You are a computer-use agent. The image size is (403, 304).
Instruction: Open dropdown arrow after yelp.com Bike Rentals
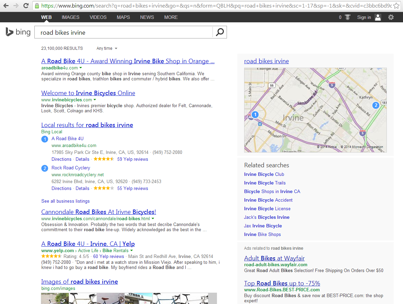[132, 250]
